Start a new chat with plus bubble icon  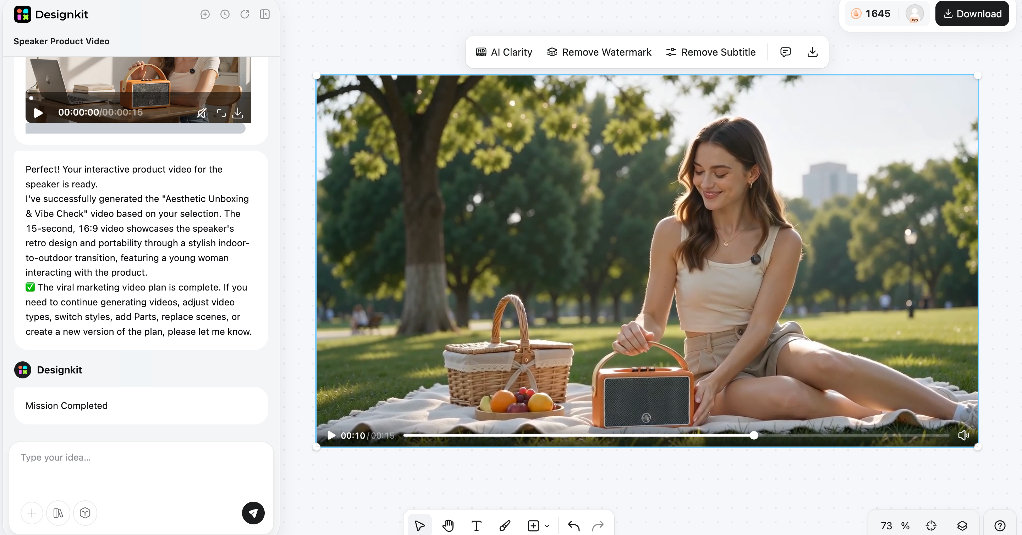pyautogui.click(x=205, y=14)
